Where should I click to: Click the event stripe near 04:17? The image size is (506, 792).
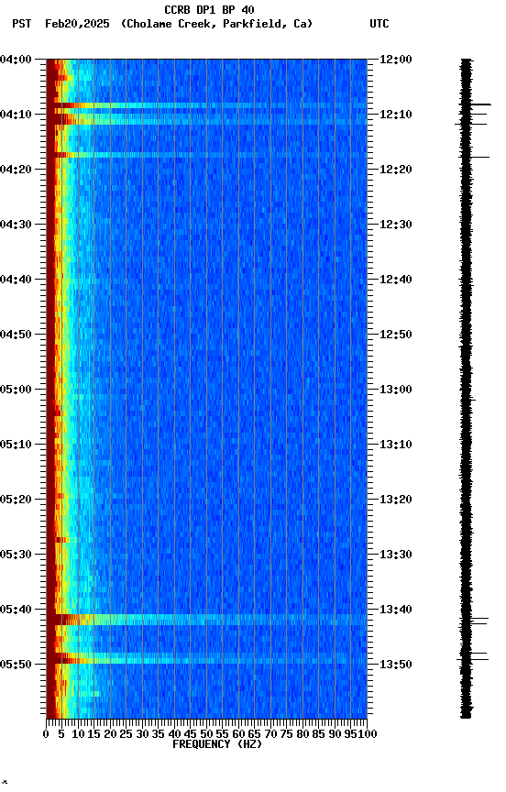(206, 155)
